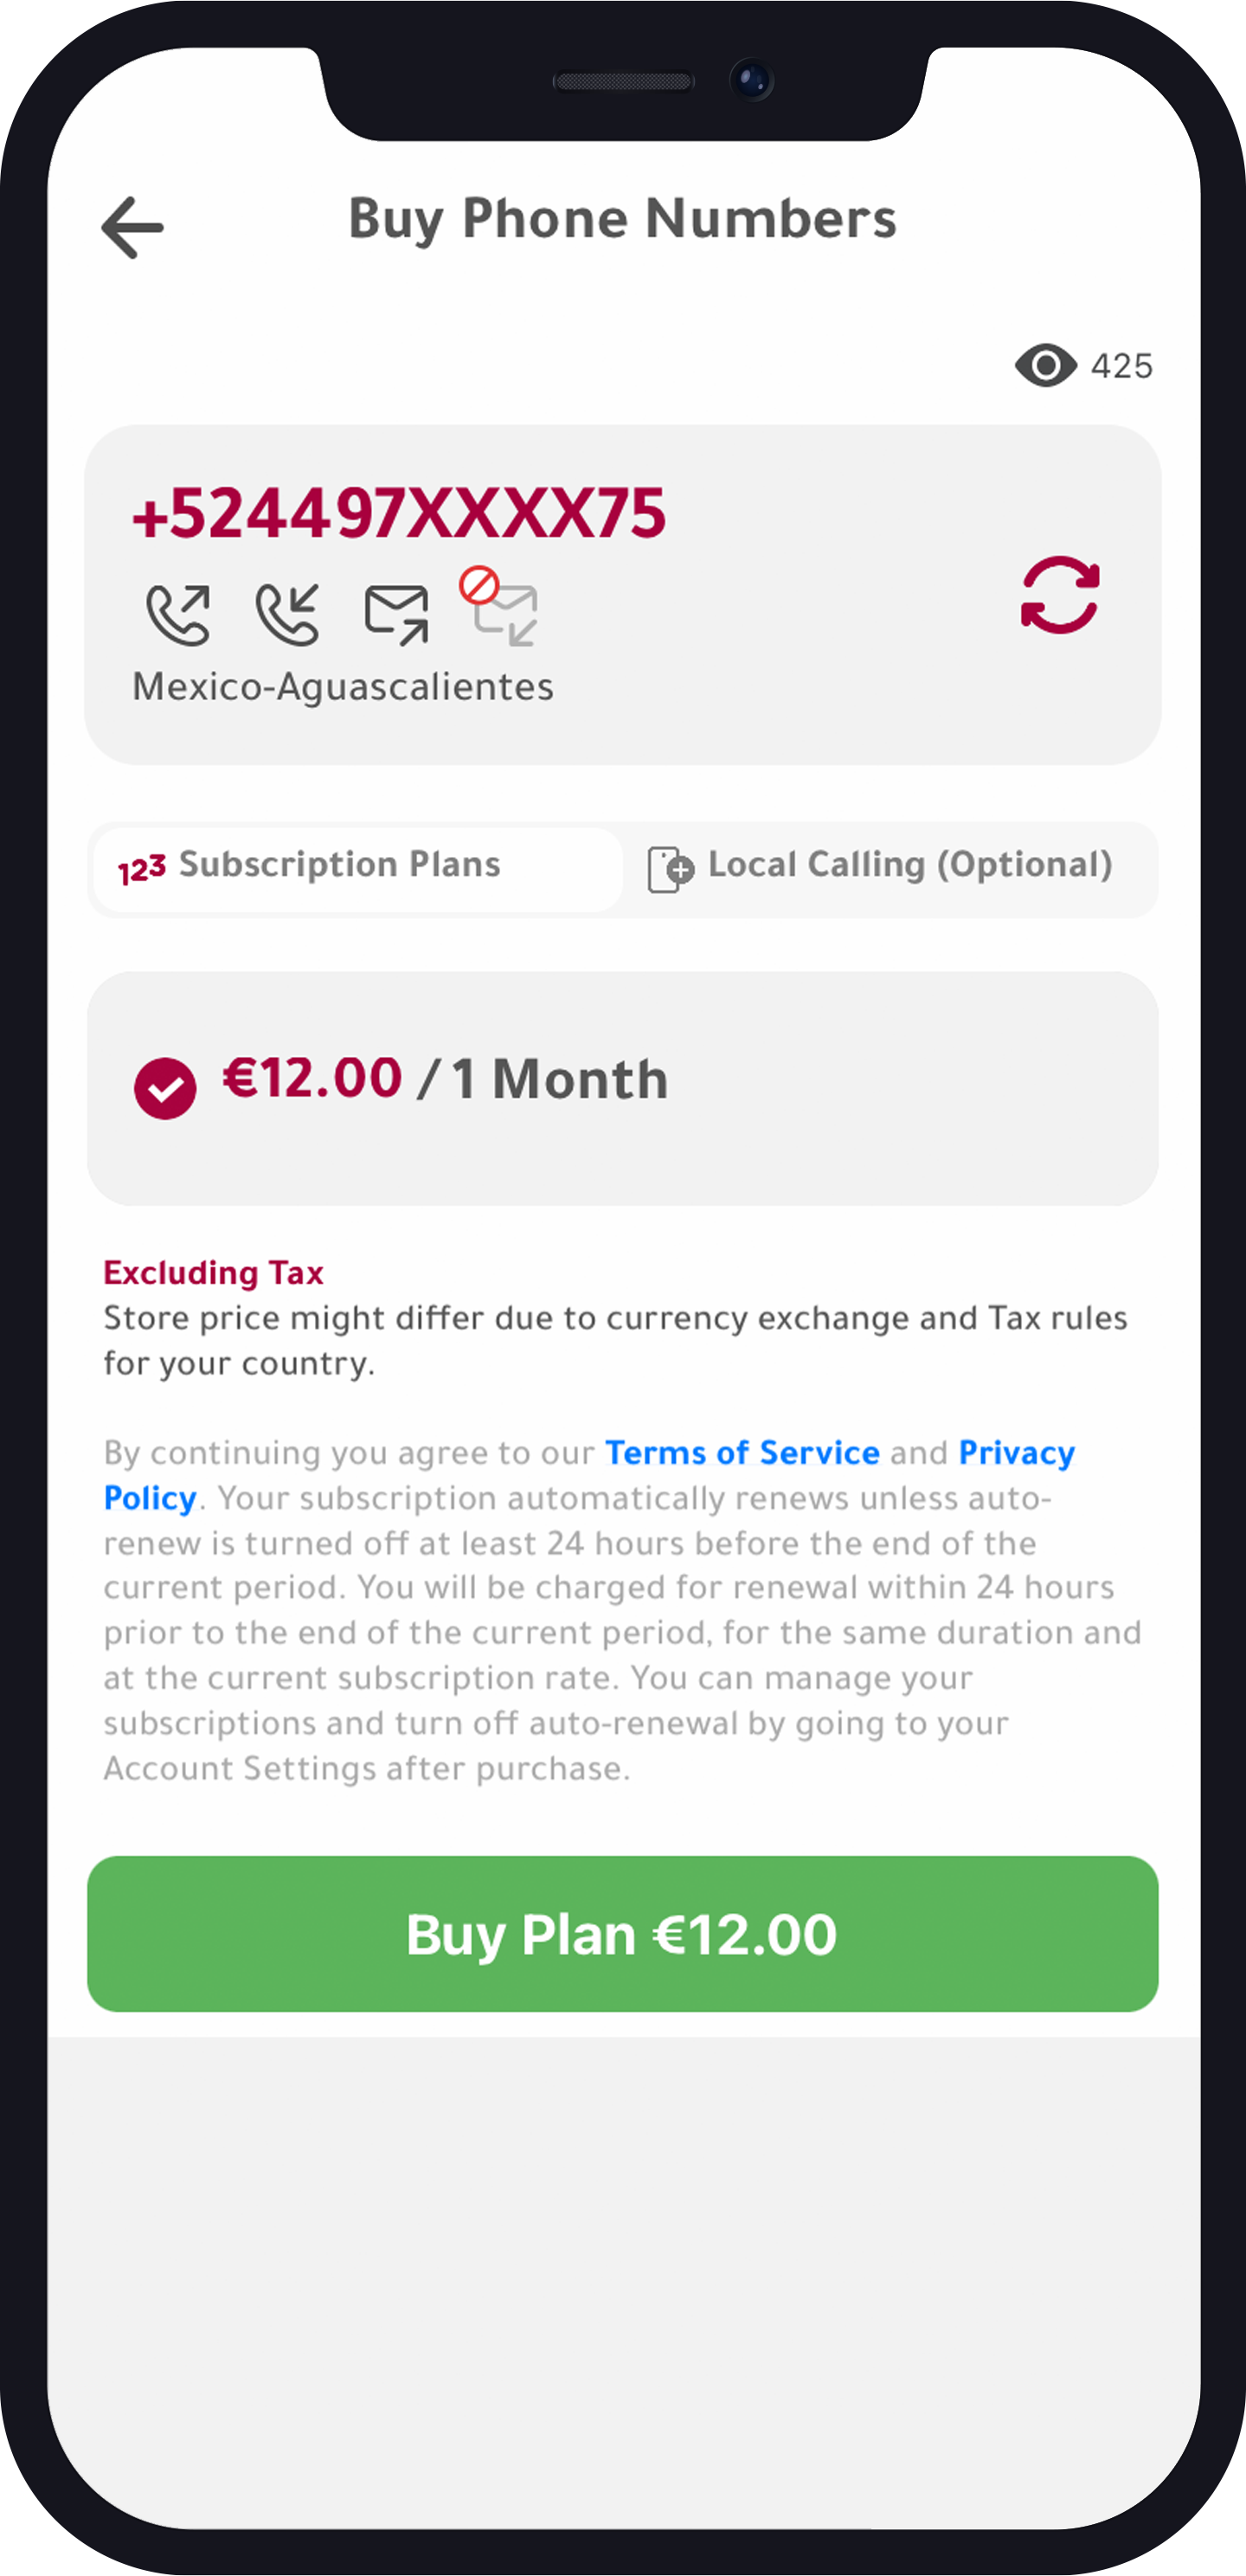This screenshot has height=2576, width=1246.
Task: Tap the 425 view count
Action: point(1121,366)
